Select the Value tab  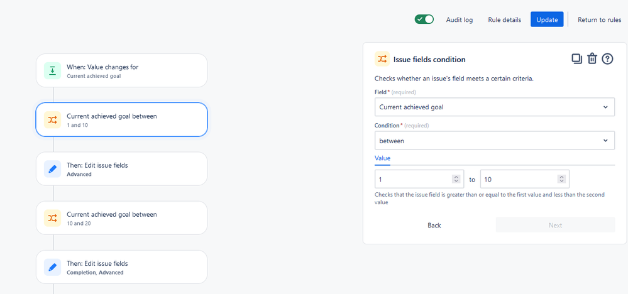click(382, 158)
